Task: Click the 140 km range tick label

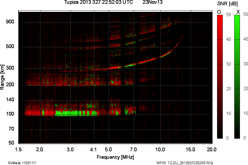Action: point(10,100)
